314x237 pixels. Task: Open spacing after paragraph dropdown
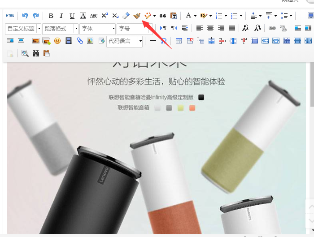coord(275,16)
